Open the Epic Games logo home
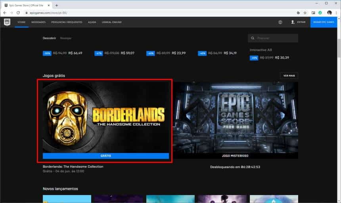The image size is (341, 203). pyautogui.click(x=7, y=22)
